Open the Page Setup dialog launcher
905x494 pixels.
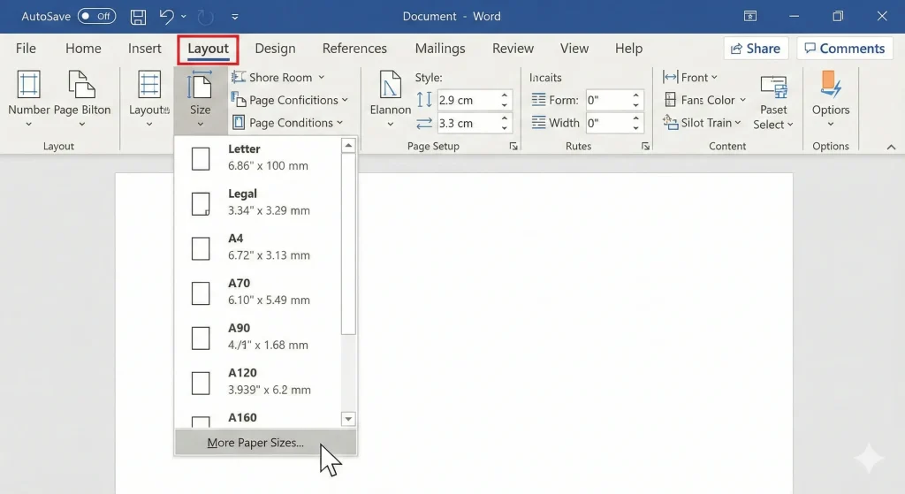[513, 147]
